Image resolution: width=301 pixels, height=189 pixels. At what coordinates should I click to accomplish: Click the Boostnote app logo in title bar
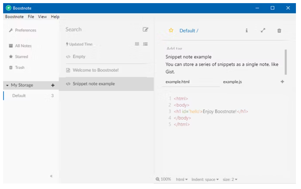(9, 8)
